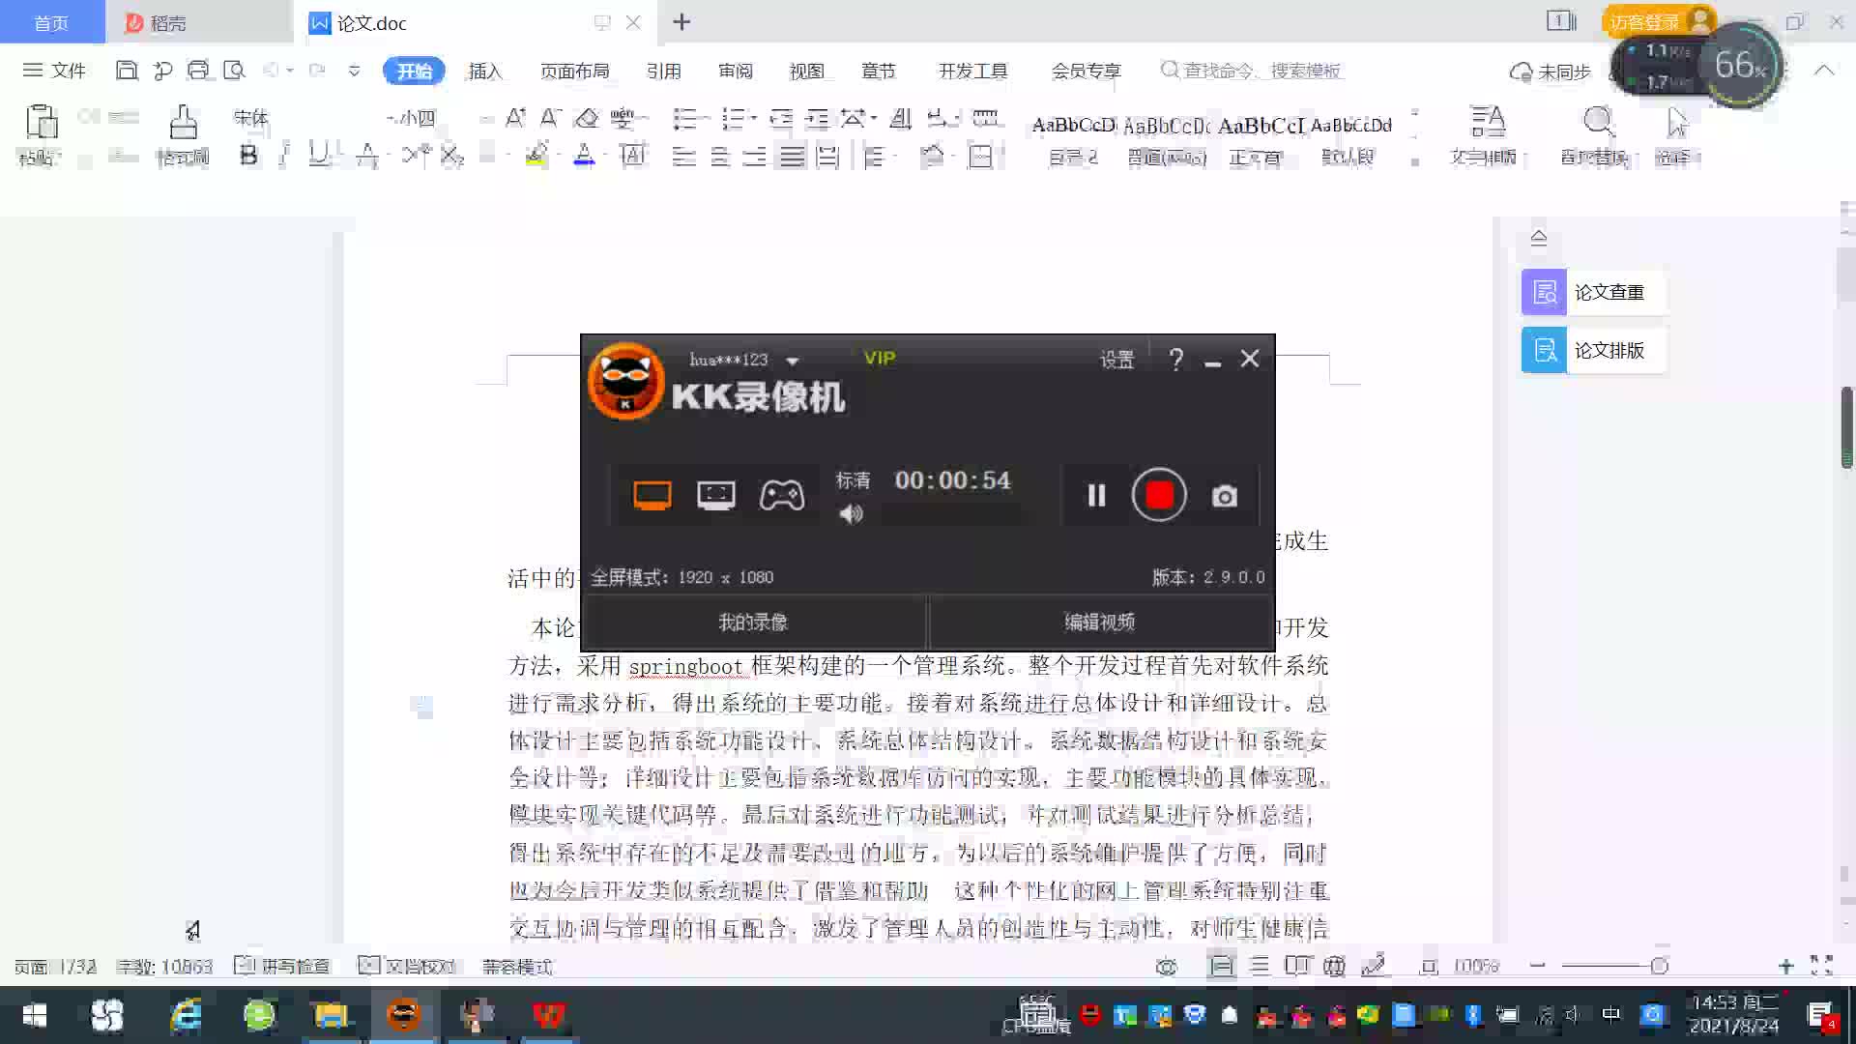Screen dimensions: 1856x1044
Task: Open KK recorder 设置 settings
Action: coord(1116,360)
